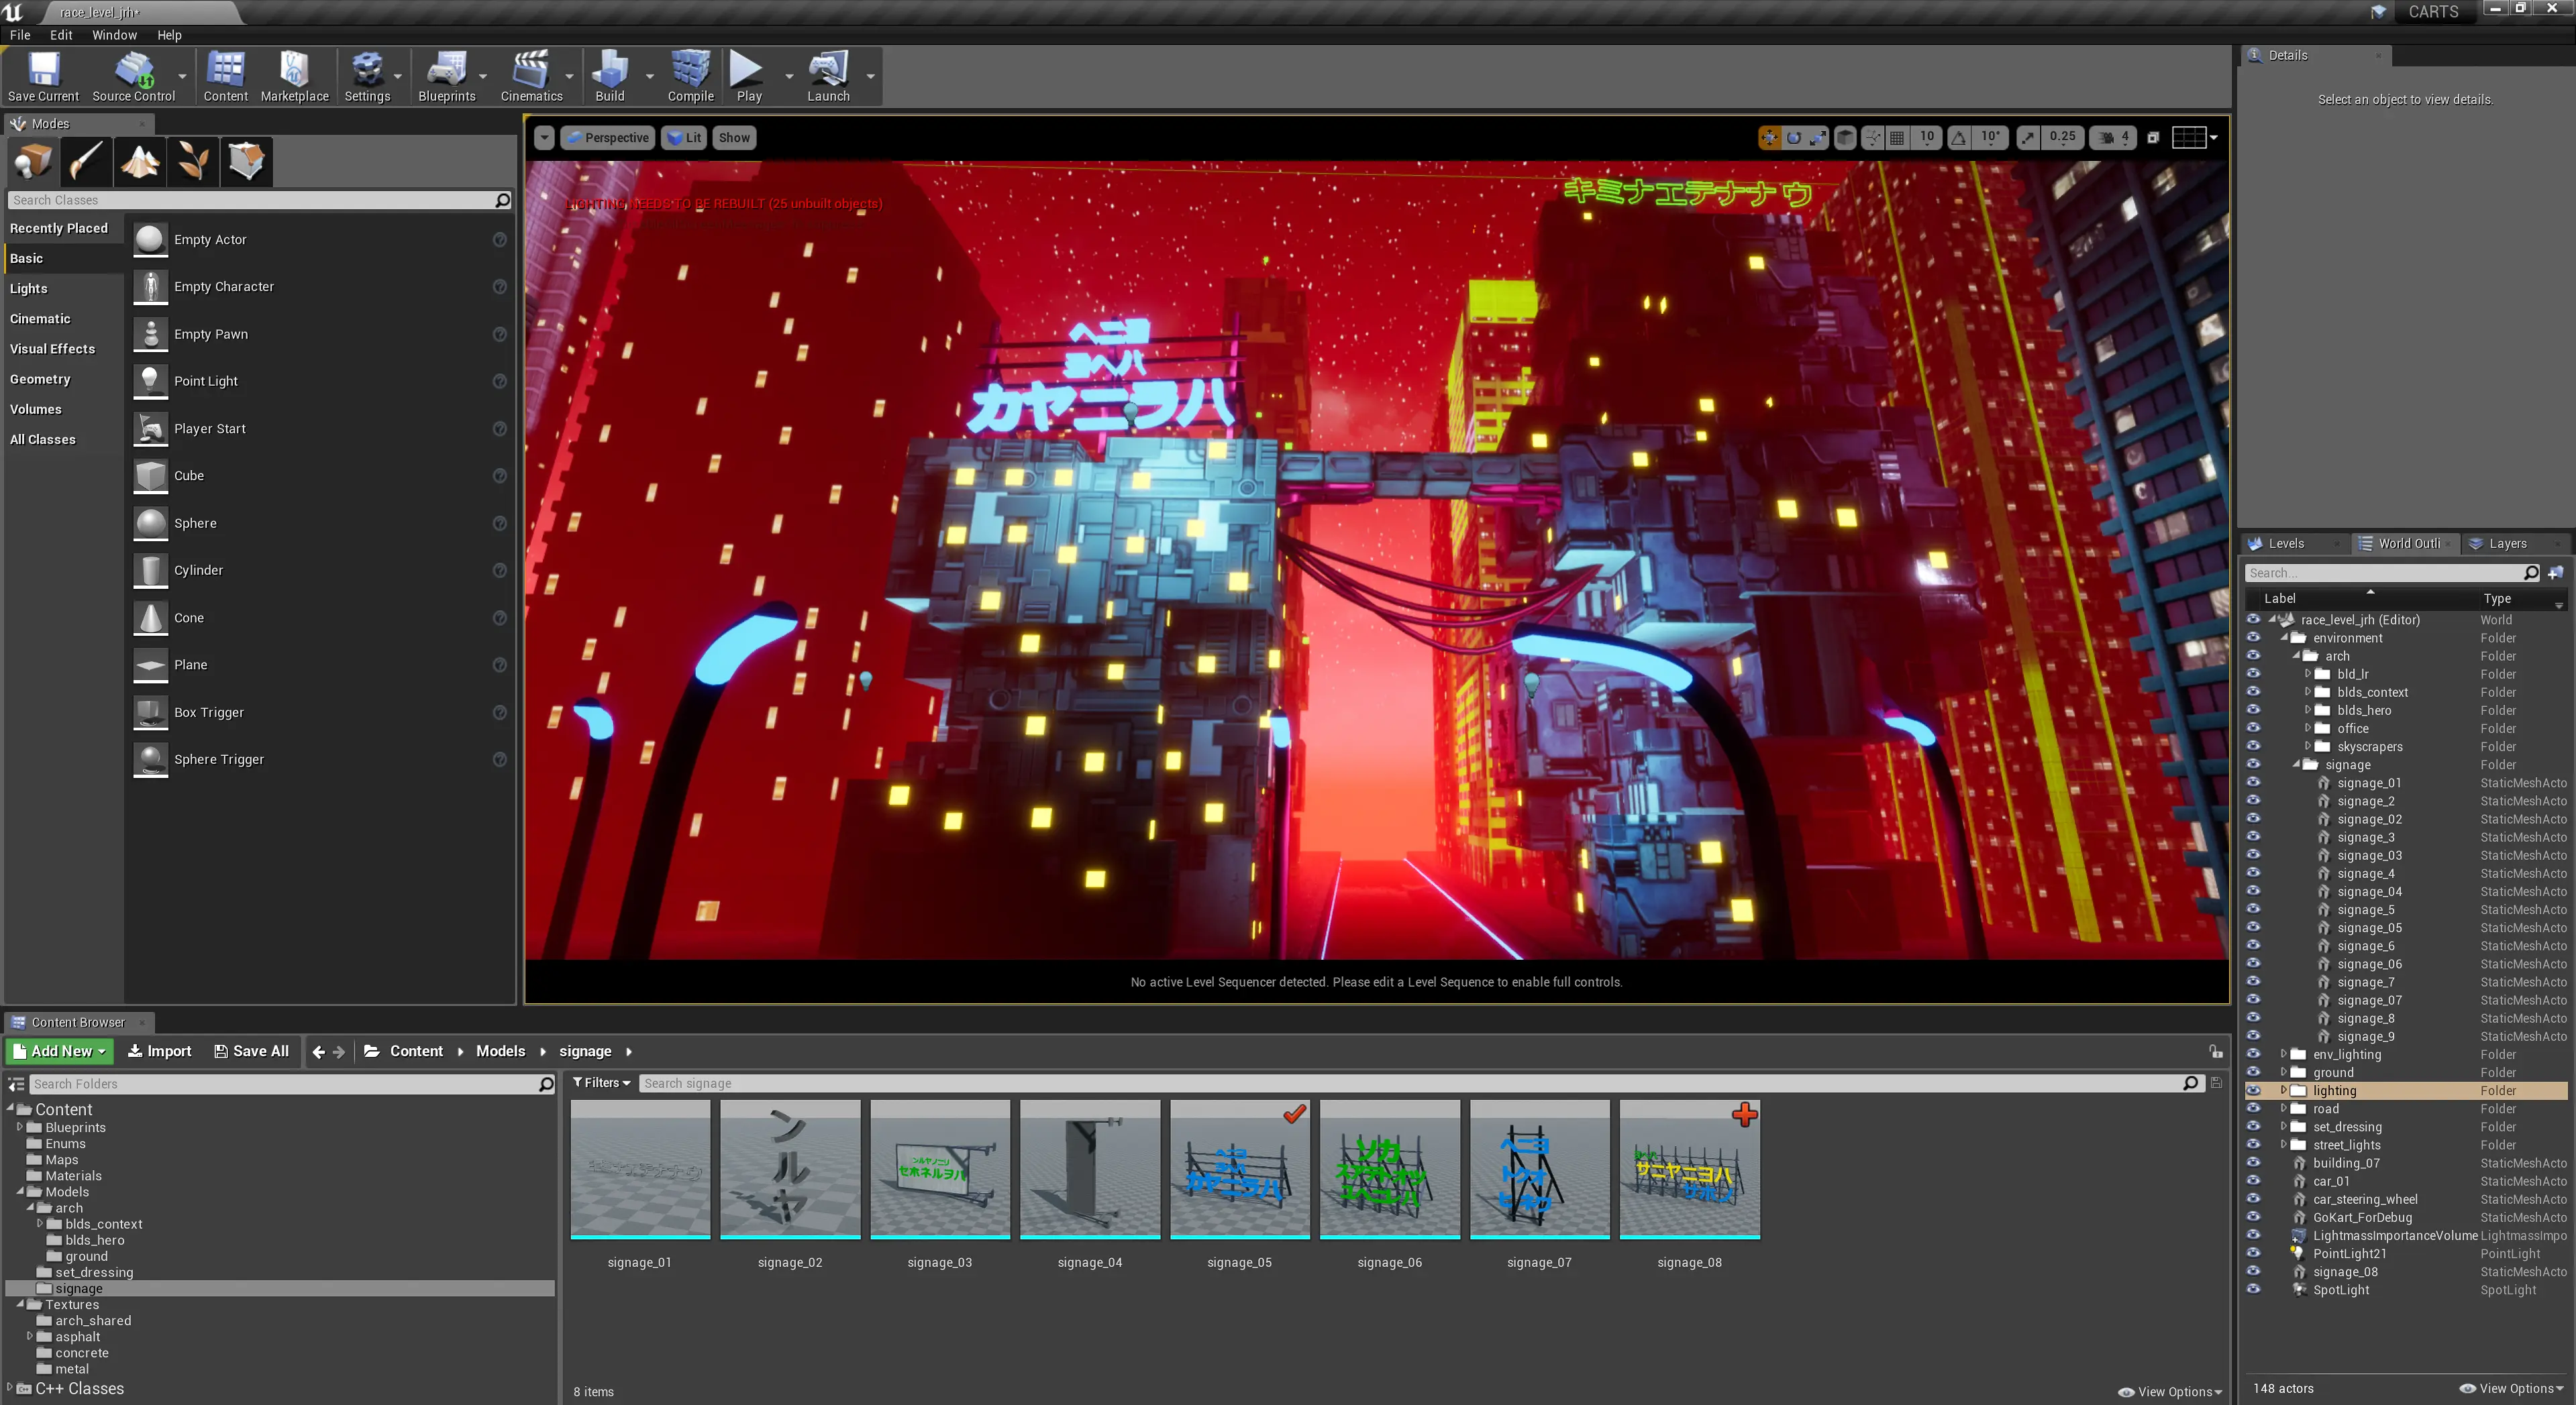Select the Geometry Editing mode icon
2576x1405 pixels.
246,161
